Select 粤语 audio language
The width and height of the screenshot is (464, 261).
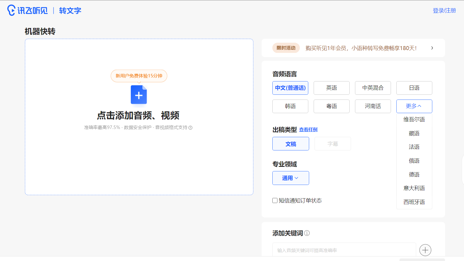tap(332, 106)
